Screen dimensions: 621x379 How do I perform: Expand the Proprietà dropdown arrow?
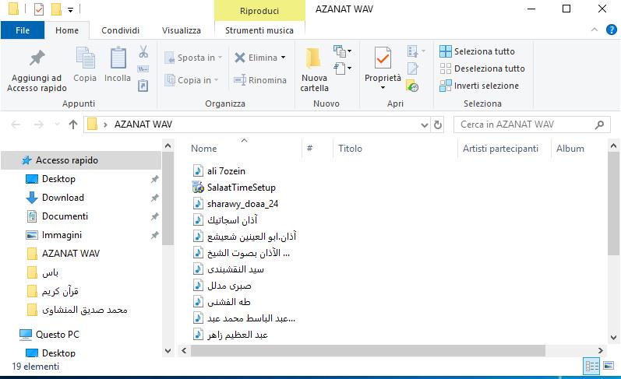coord(383,88)
